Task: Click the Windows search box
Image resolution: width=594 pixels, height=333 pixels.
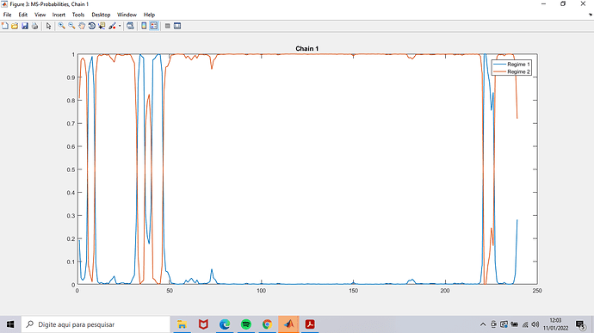Action: point(96,324)
